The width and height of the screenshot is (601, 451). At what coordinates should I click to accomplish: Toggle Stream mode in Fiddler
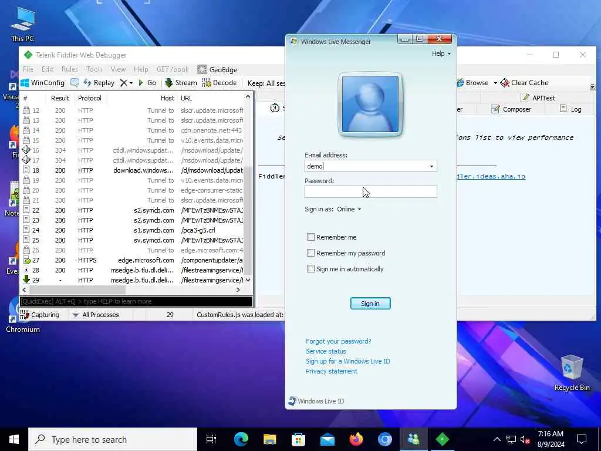tap(181, 83)
